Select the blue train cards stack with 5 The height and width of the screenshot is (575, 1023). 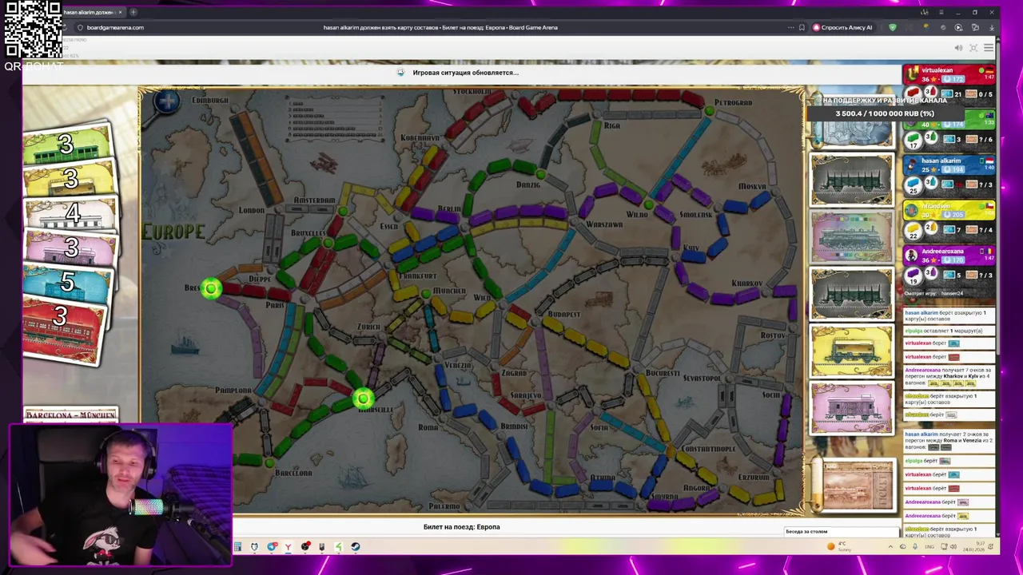click(x=68, y=284)
